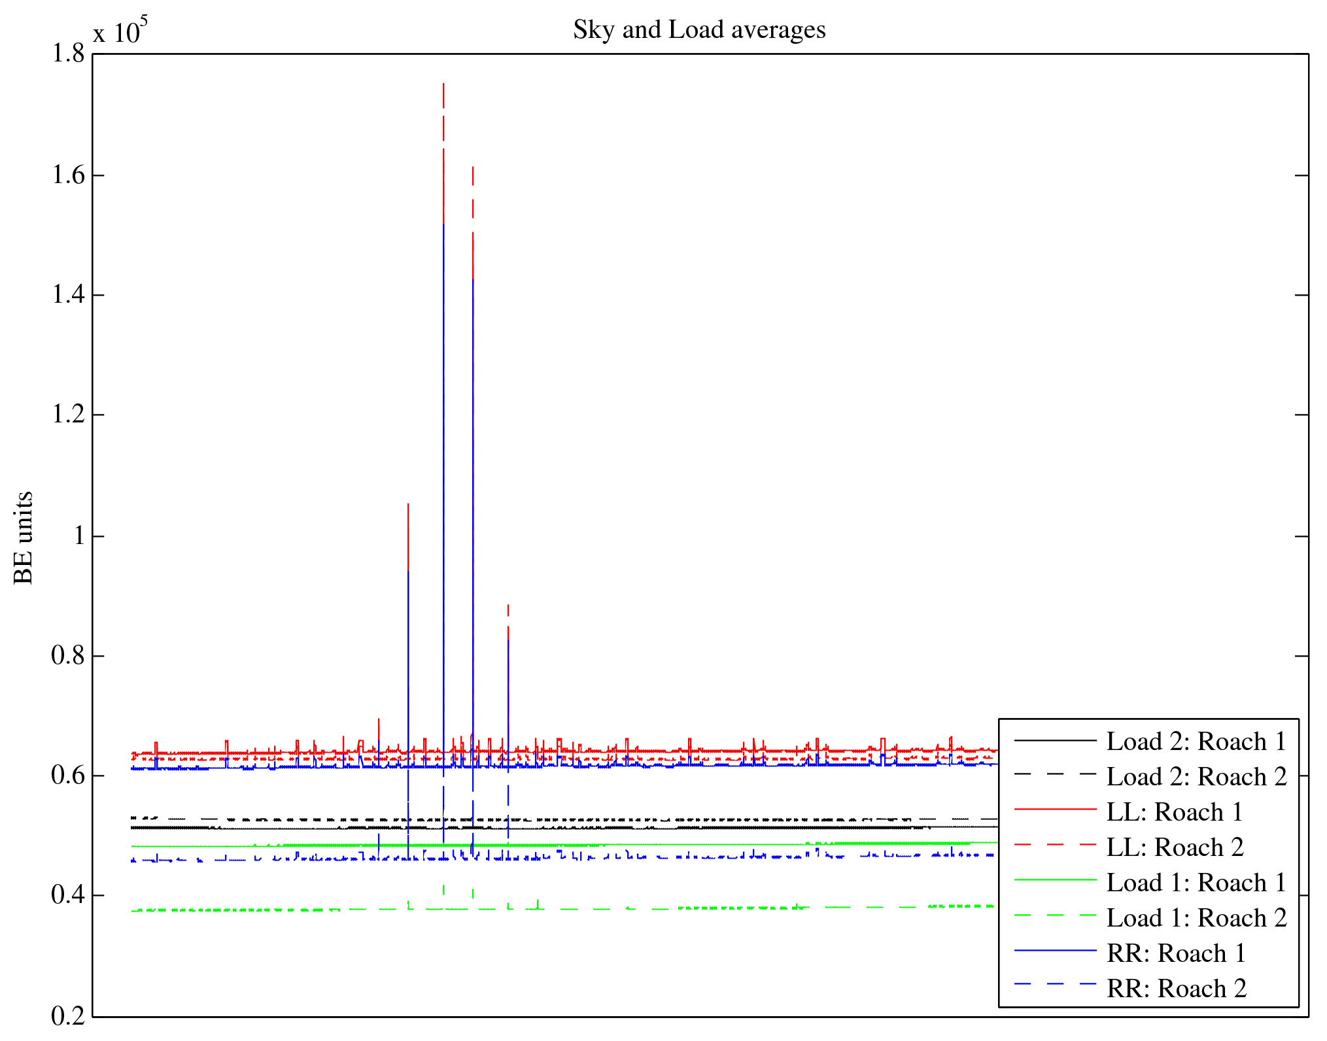Click the 'x 10^5' axis exponent label

coord(120,31)
